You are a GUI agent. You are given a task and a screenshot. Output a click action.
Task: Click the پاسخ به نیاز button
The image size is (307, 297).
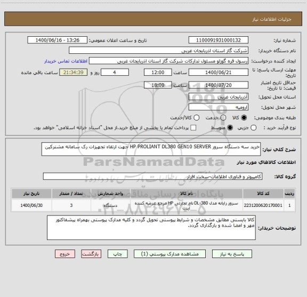pyautogui.click(x=232, y=254)
